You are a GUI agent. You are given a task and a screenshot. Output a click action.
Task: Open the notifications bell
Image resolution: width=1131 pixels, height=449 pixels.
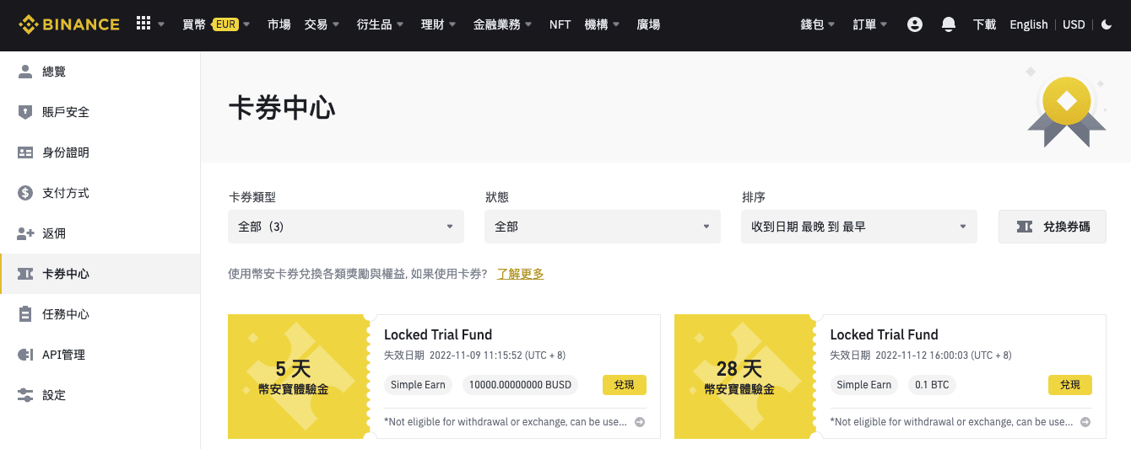tap(949, 24)
